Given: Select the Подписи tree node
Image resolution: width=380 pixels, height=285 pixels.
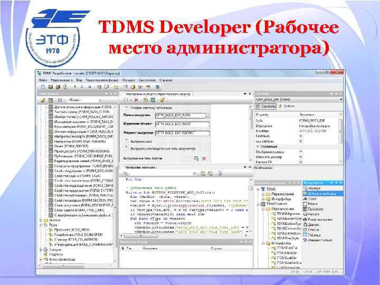Looking at the screenshot, I should tap(56, 254).
